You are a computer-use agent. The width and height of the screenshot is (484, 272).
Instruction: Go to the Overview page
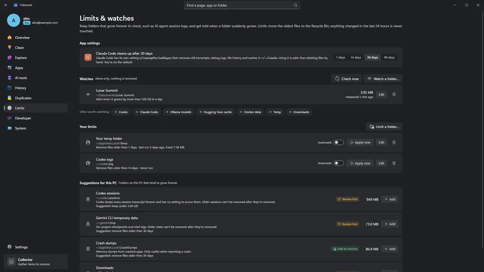point(36,37)
